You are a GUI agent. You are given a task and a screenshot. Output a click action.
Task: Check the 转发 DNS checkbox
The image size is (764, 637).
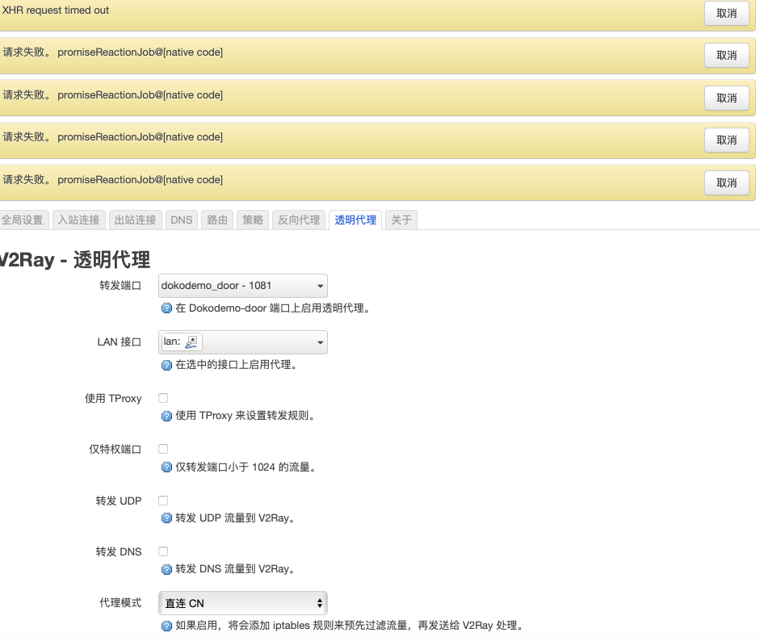click(x=163, y=551)
